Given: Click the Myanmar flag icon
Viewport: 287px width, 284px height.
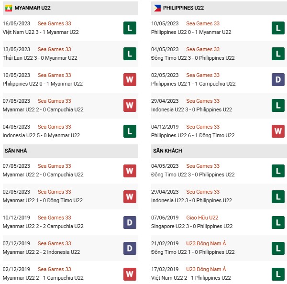Looking at the screenshot, I should pyautogui.click(x=8, y=8).
